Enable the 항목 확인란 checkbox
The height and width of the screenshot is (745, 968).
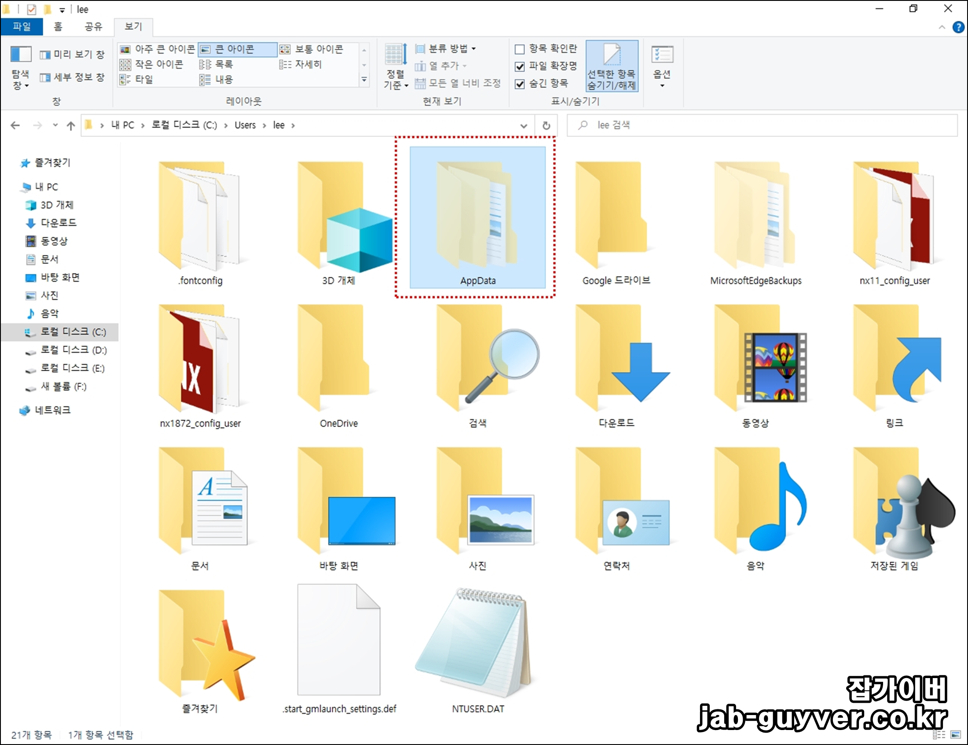(520, 49)
